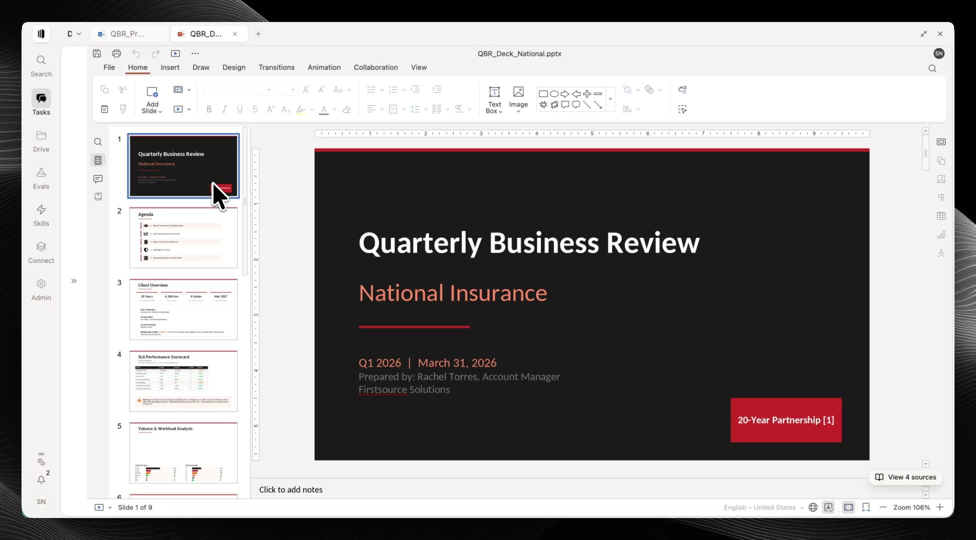Open the font name combo box

point(237,90)
